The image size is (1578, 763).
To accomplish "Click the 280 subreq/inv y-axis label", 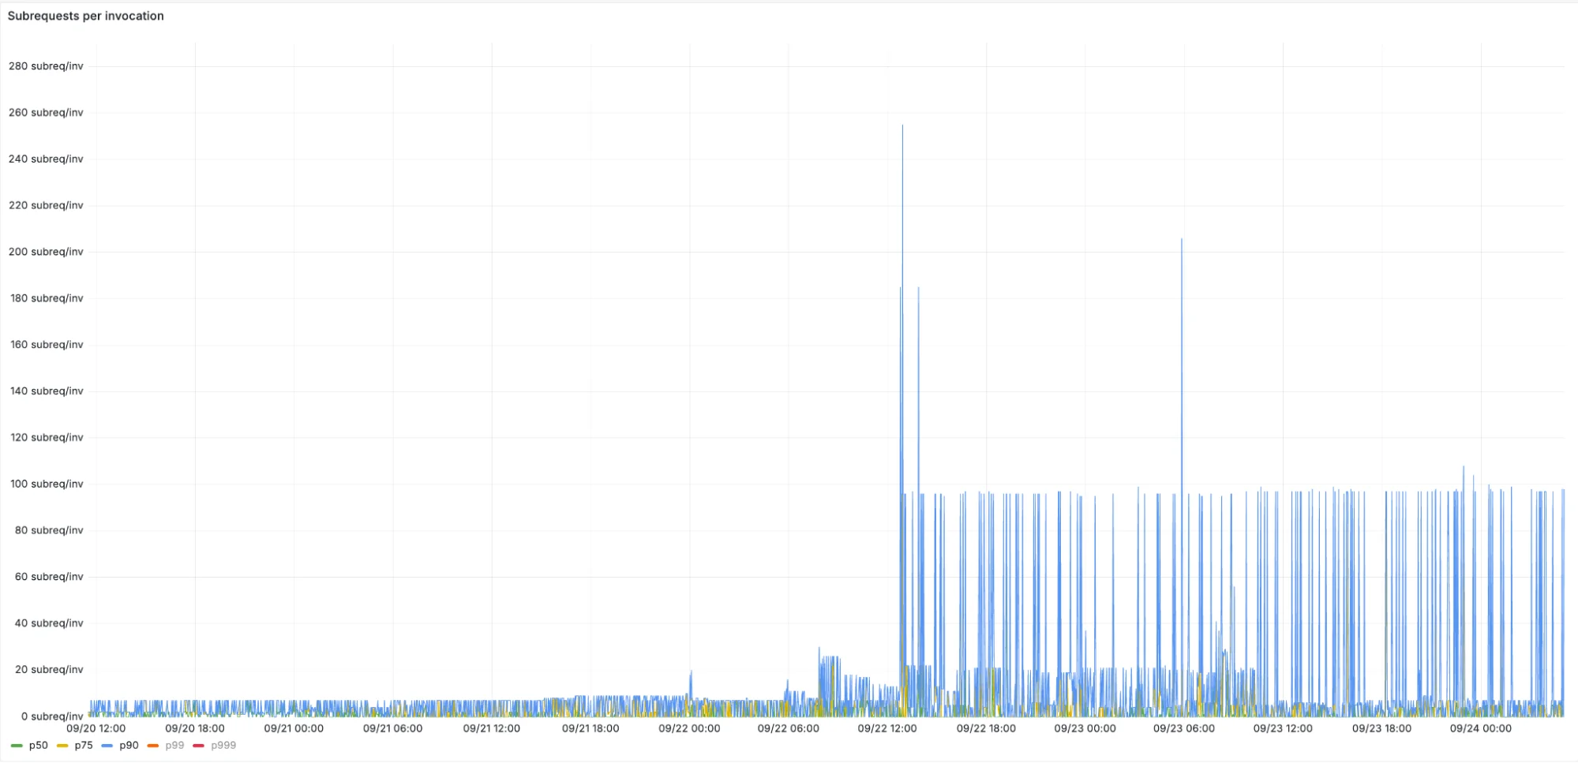I will pyautogui.click(x=46, y=66).
